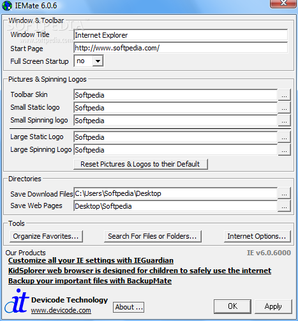The height and width of the screenshot is (321, 298).
Task: Click the Start Page URL field
Action: tap(181, 48)
